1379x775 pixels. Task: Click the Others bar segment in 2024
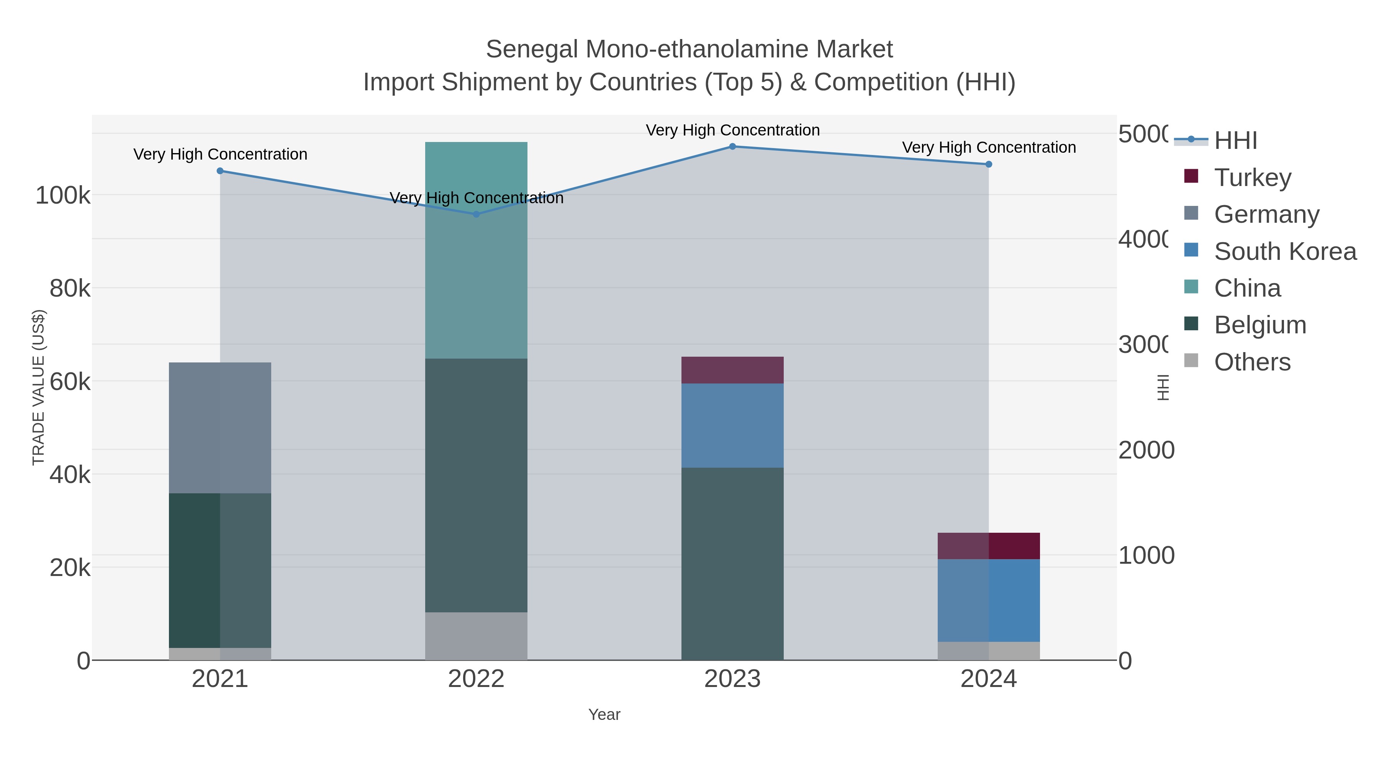point(989,651)
